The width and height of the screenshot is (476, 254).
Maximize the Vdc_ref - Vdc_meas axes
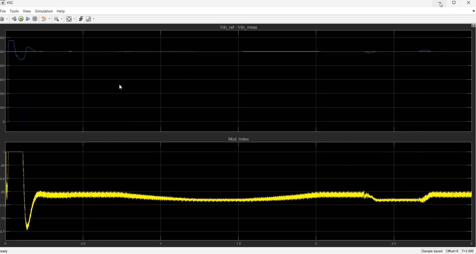(473, 25)
